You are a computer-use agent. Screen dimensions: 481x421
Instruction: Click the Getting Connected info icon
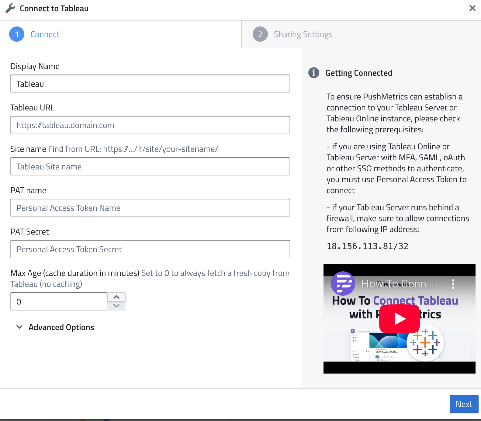click(313, 73)
